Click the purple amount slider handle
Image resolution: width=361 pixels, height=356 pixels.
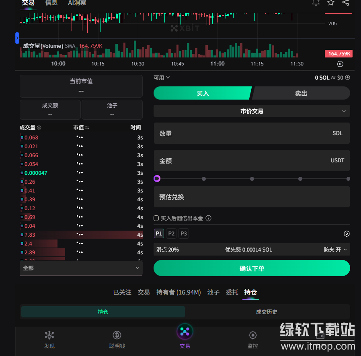pyautogui.click(x=157, y=179)
